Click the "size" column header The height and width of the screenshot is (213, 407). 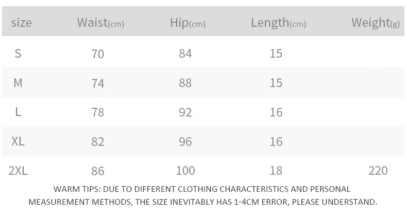21,23
